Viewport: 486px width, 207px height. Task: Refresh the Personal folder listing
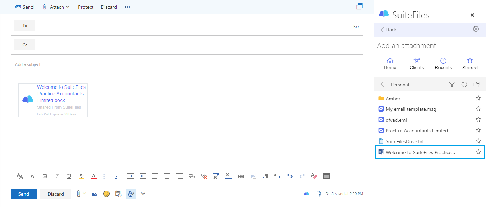tap(464, 84)
